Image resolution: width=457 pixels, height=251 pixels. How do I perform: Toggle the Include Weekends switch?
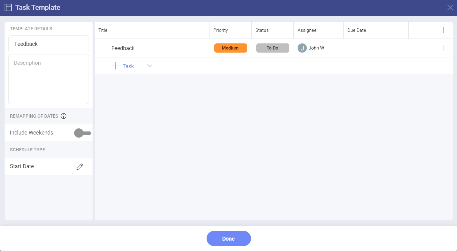coord(82,133)
